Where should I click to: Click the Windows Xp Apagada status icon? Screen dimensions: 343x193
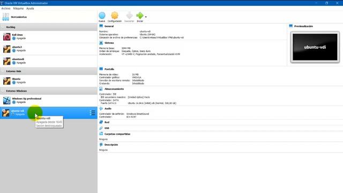(14, 102)
